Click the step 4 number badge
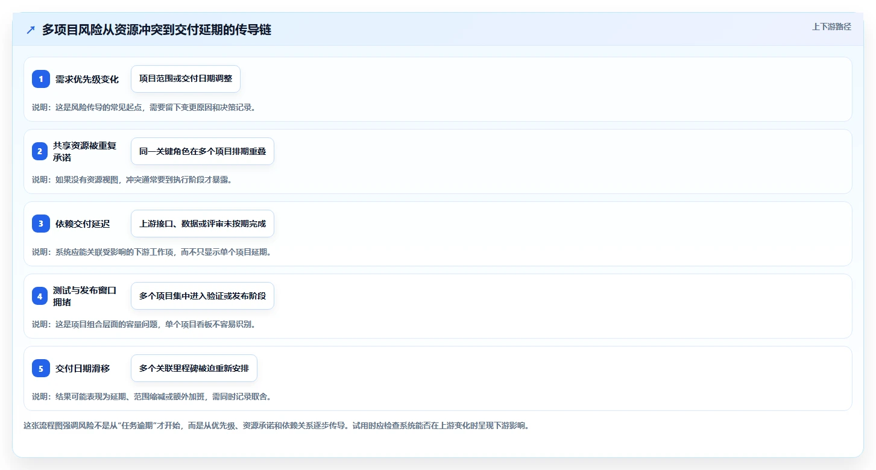The image size is (876, 470). coord(40,296)
